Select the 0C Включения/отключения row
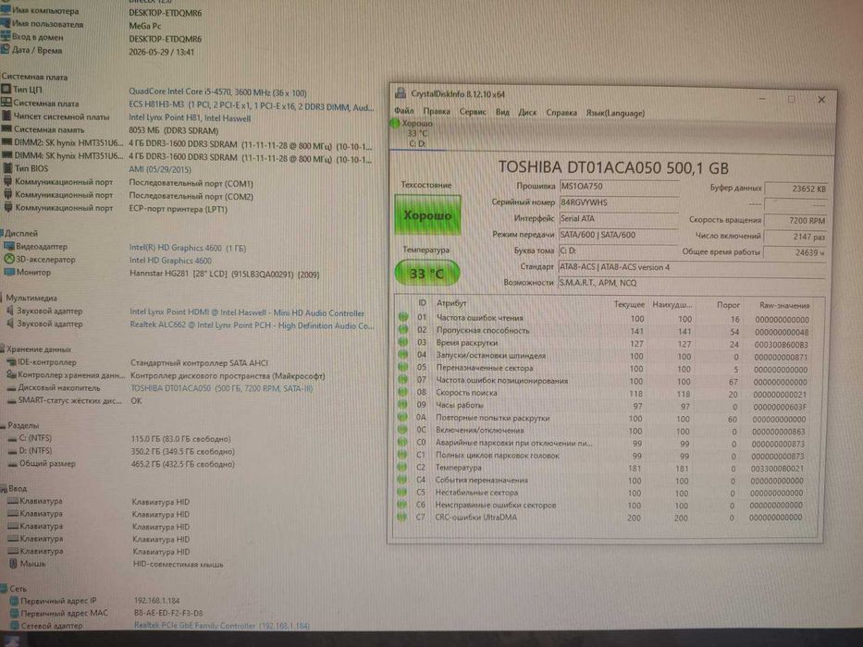The width and height of the screenshot is (863, 647). [604, 431]
